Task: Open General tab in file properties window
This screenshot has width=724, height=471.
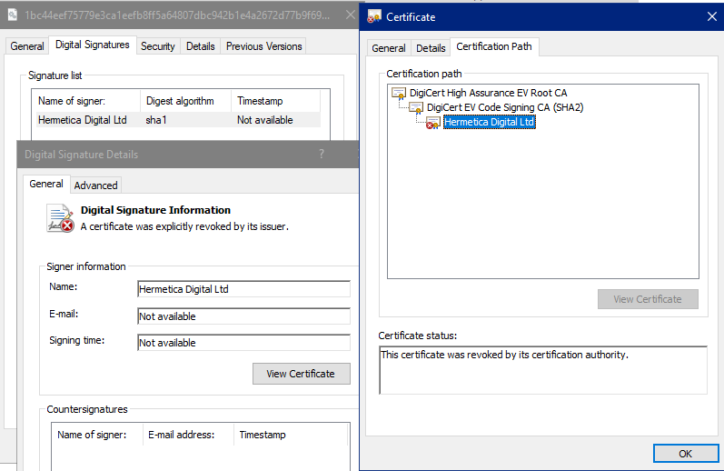Action: (x=27, y=46)
